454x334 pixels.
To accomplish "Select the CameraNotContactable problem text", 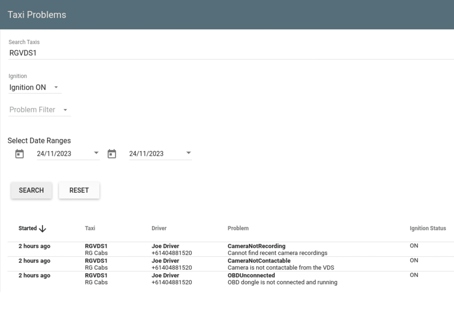I will coord(259,261).
